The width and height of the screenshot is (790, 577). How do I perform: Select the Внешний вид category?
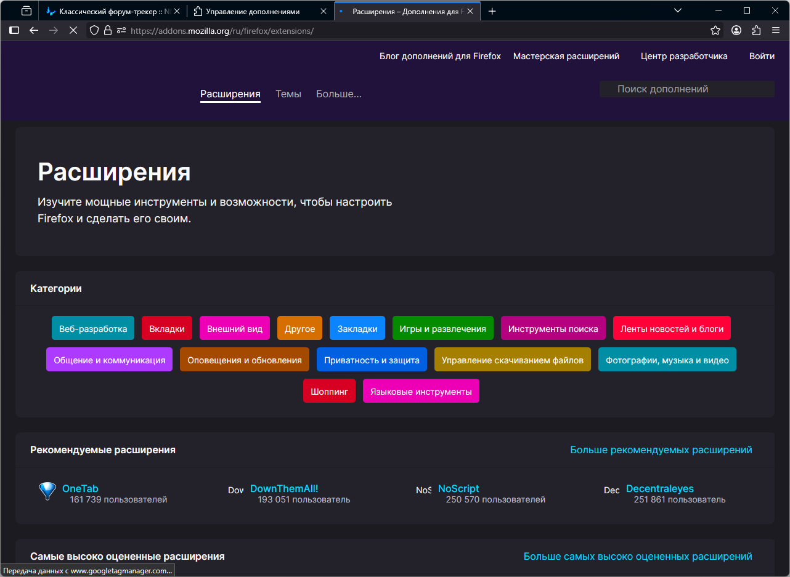pos(235,328)
